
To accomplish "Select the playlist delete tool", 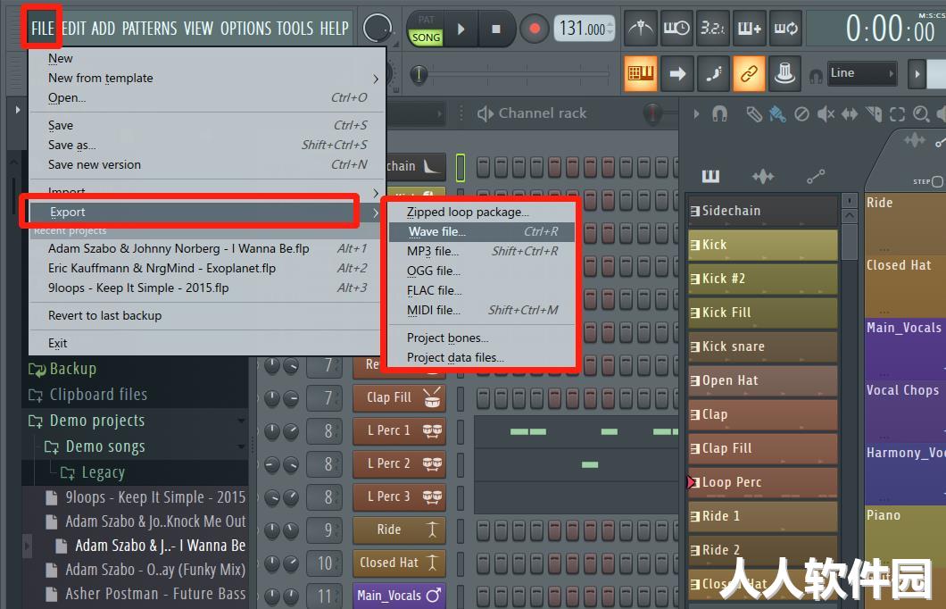I will click(x=801, y=113).
